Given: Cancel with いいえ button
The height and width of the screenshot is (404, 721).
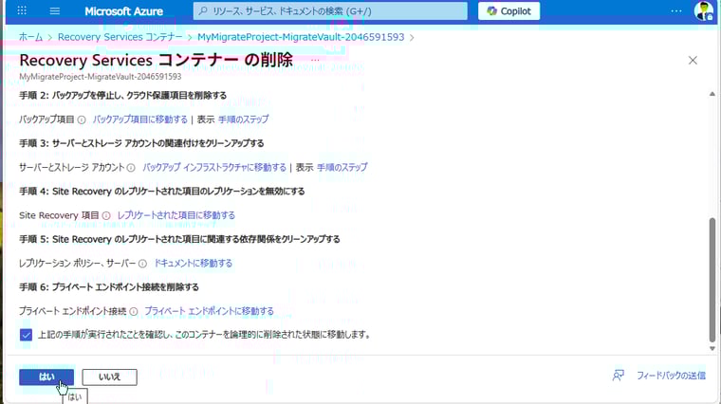Looking at the screenshot, I should tap(109, 376).
